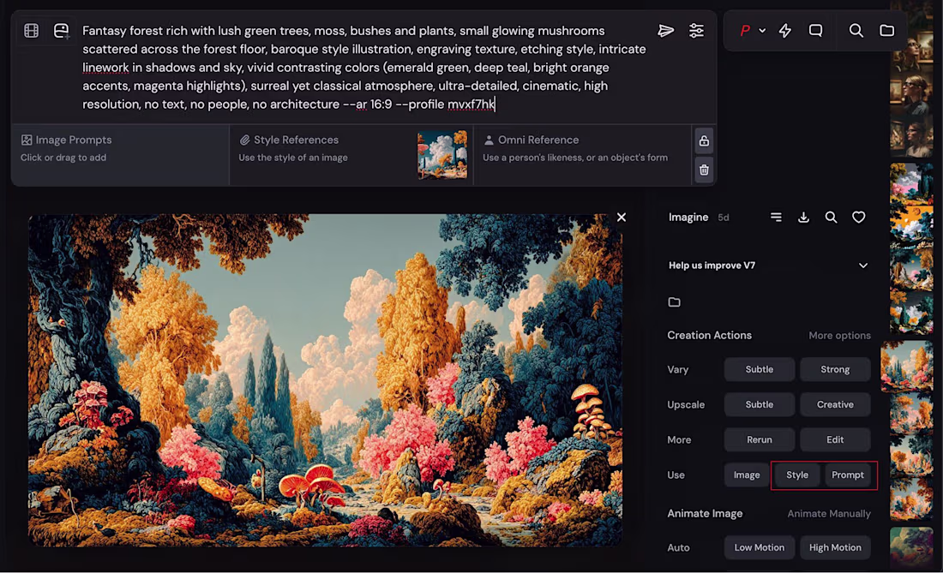The image size is (943, 573).
Task: Click the Edit button
Action: click(x=835, y=439)
